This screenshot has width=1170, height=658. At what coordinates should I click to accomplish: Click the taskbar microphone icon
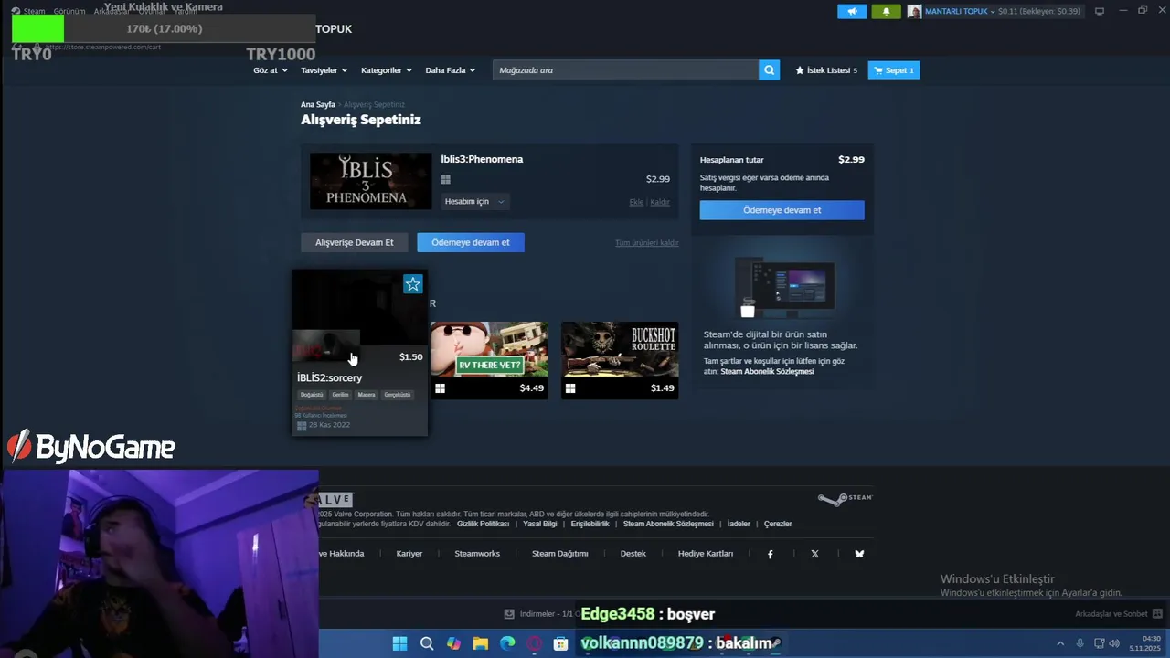point(1080,643)
